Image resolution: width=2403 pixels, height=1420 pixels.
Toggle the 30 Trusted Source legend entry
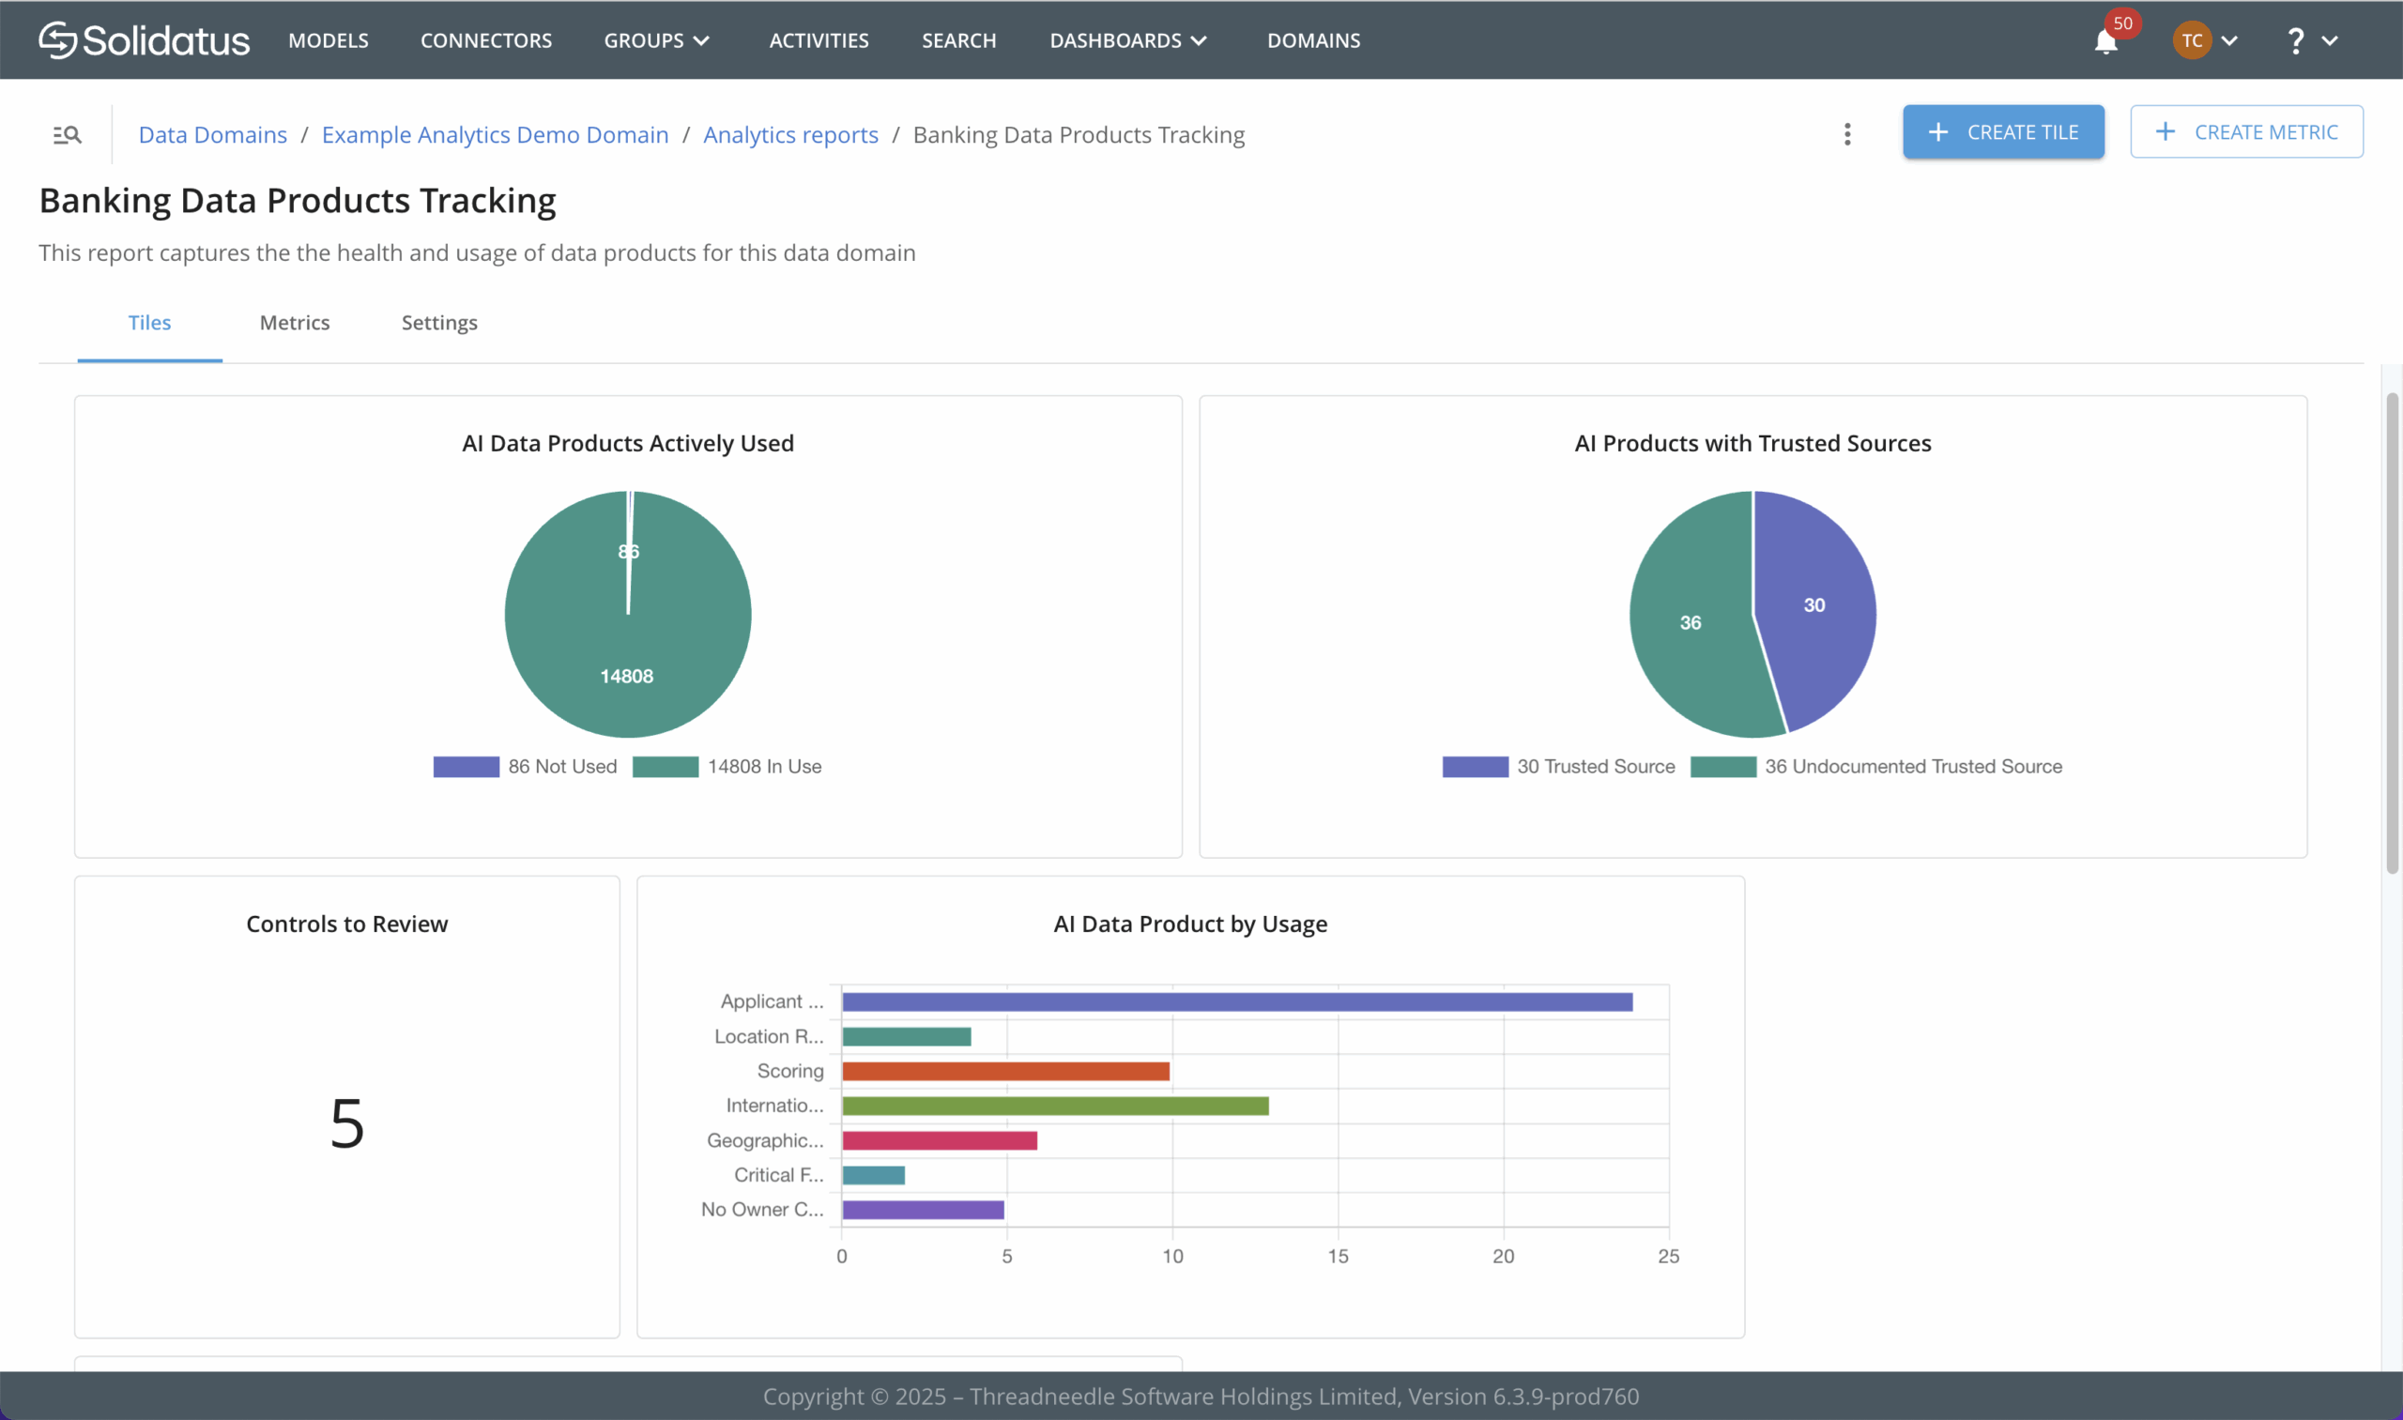point(1559,767)
